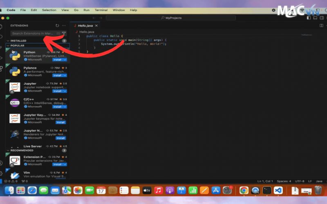Click the Jupyter Notebook Renderers extension logo
This screenshot has width=327, height=204.
15,134
